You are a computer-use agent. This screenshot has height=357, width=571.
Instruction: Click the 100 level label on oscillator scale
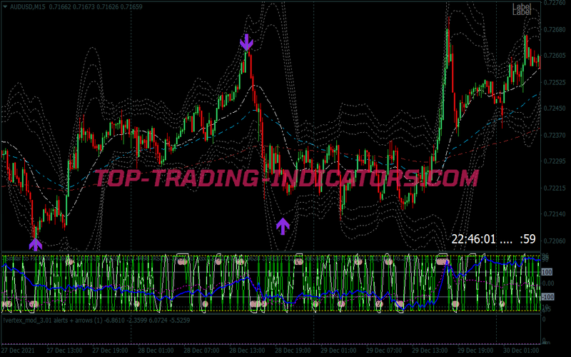pyautogui.click(x=547, y=272)
